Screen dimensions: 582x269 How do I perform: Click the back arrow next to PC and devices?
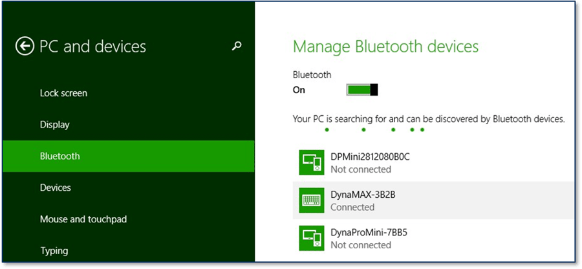tap(25, 47)
